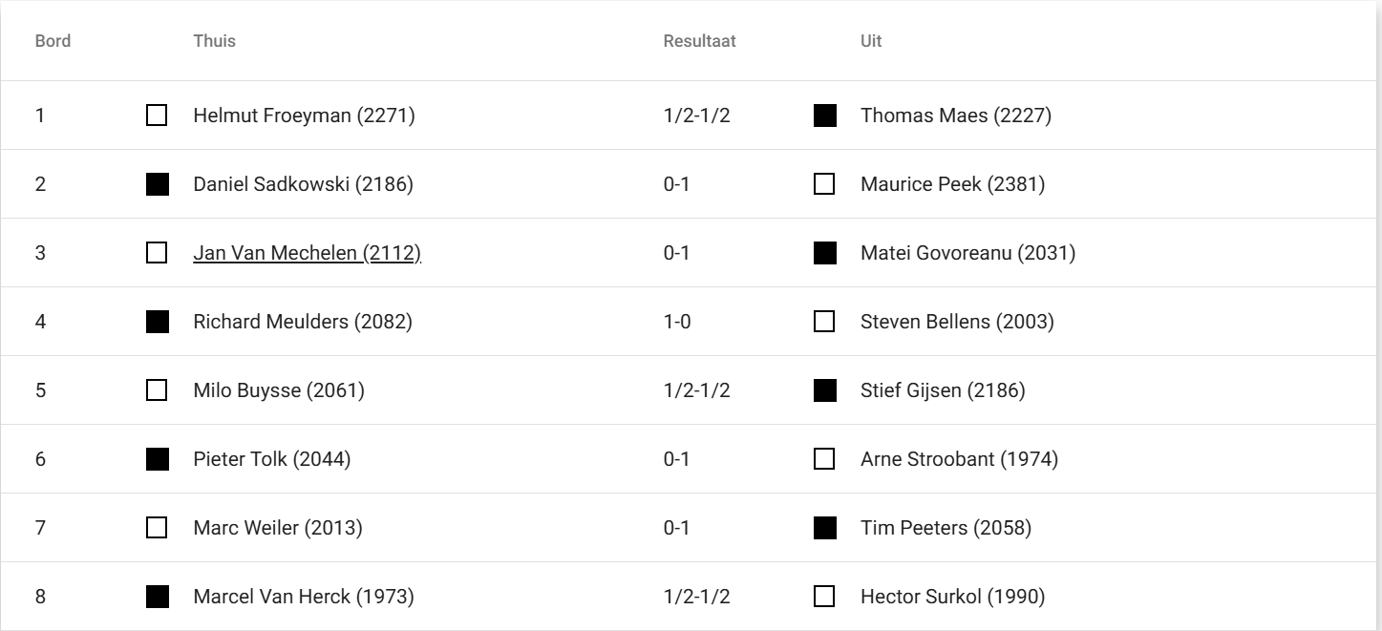Click black piece icon beside Daniel Sadkowski
Image resolution: width=1382 pixels, height=631 pixels.
coord(157,184)
